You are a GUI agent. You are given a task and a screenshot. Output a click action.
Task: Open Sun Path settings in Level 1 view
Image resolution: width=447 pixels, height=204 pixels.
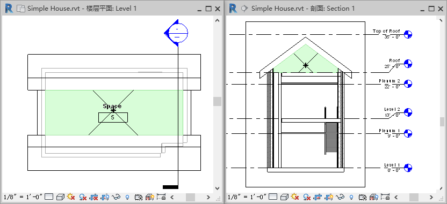[x=71, y=197]
